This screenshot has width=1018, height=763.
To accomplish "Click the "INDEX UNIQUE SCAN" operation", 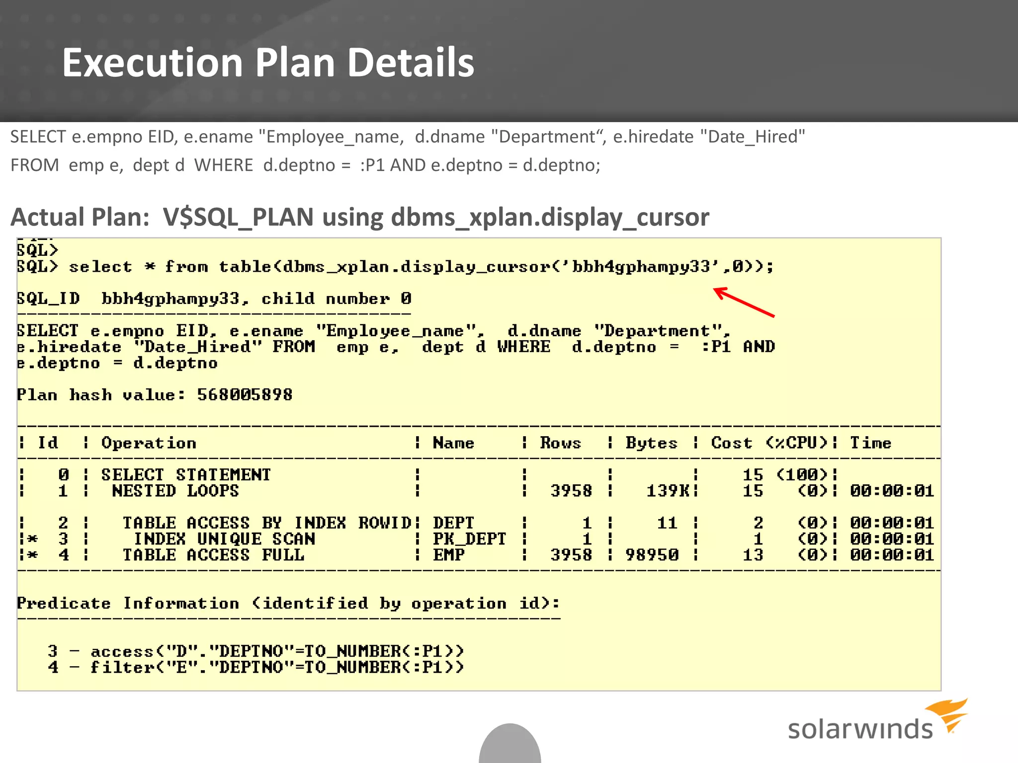I will pos(224,538).
